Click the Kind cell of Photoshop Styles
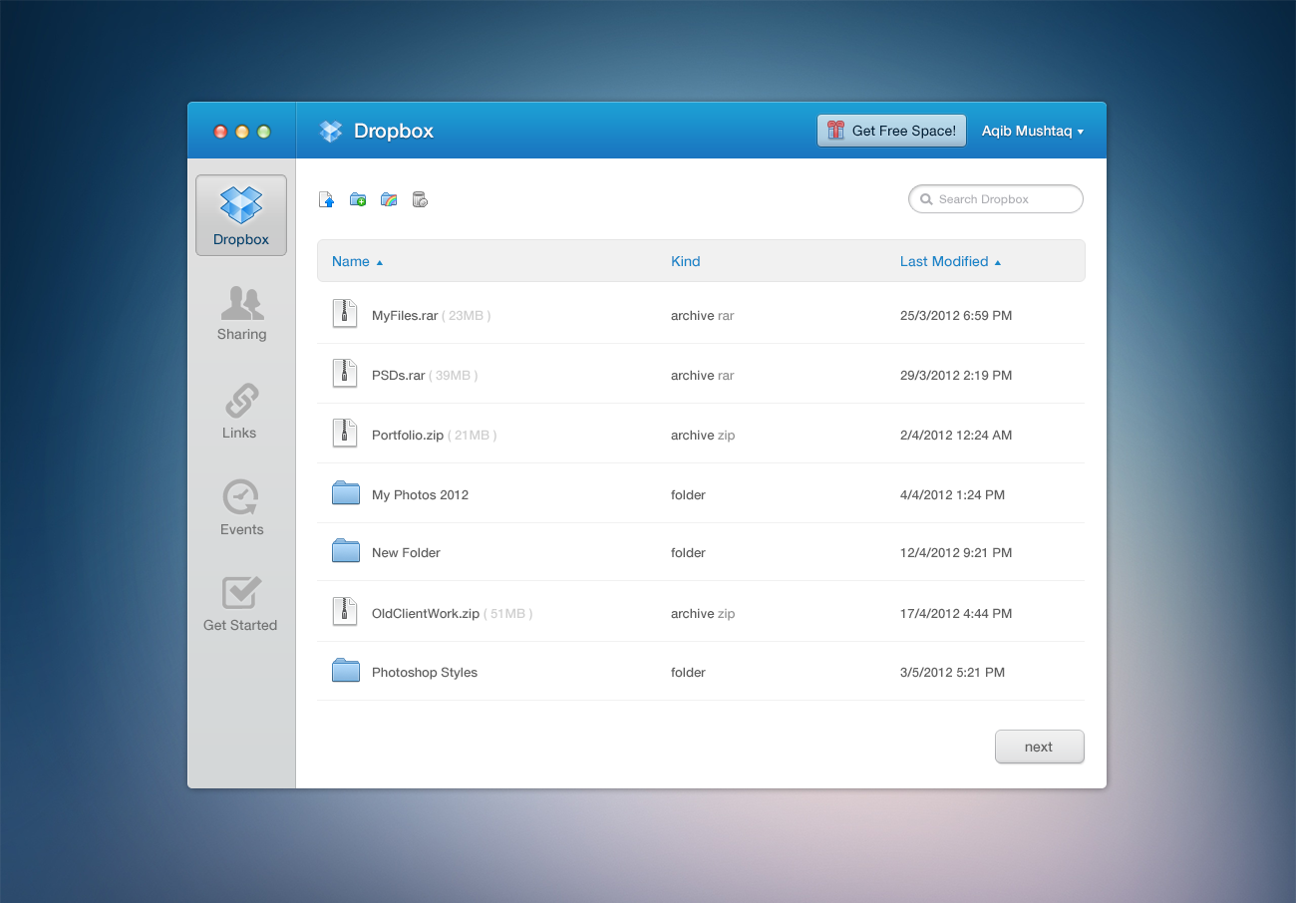The image size is (1296, 903). pyautogui.click(x=688, y=673)
